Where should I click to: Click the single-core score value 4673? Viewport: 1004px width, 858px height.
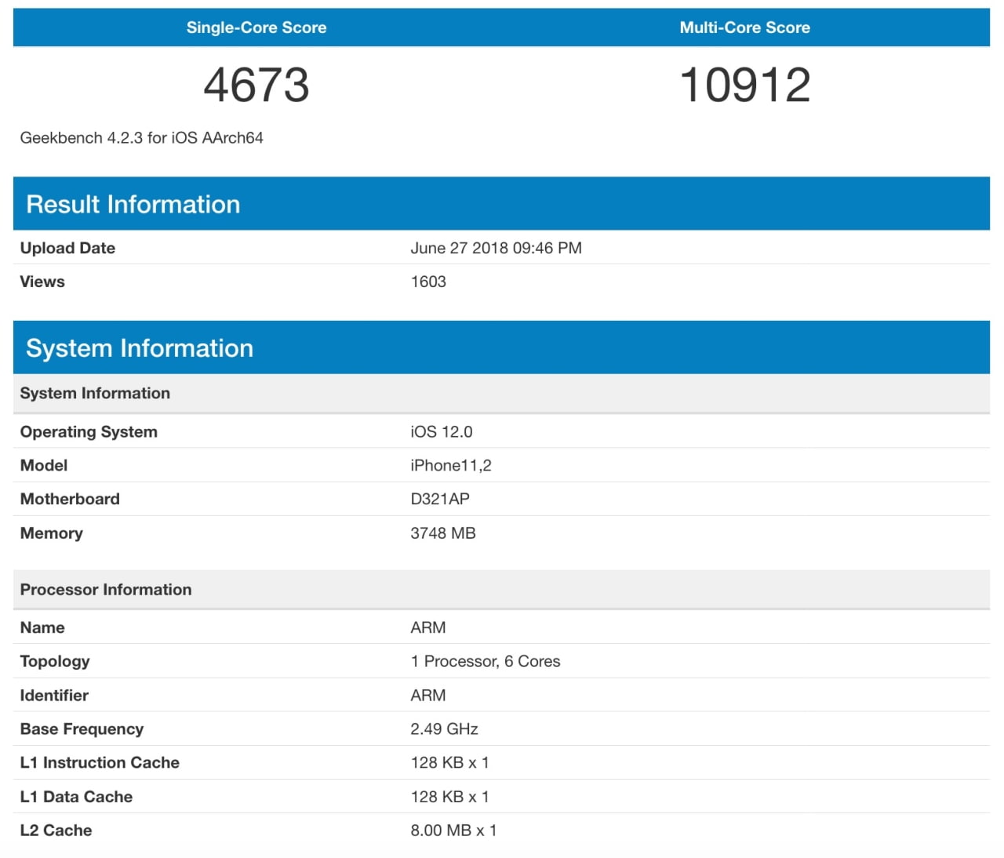(255, 84)
